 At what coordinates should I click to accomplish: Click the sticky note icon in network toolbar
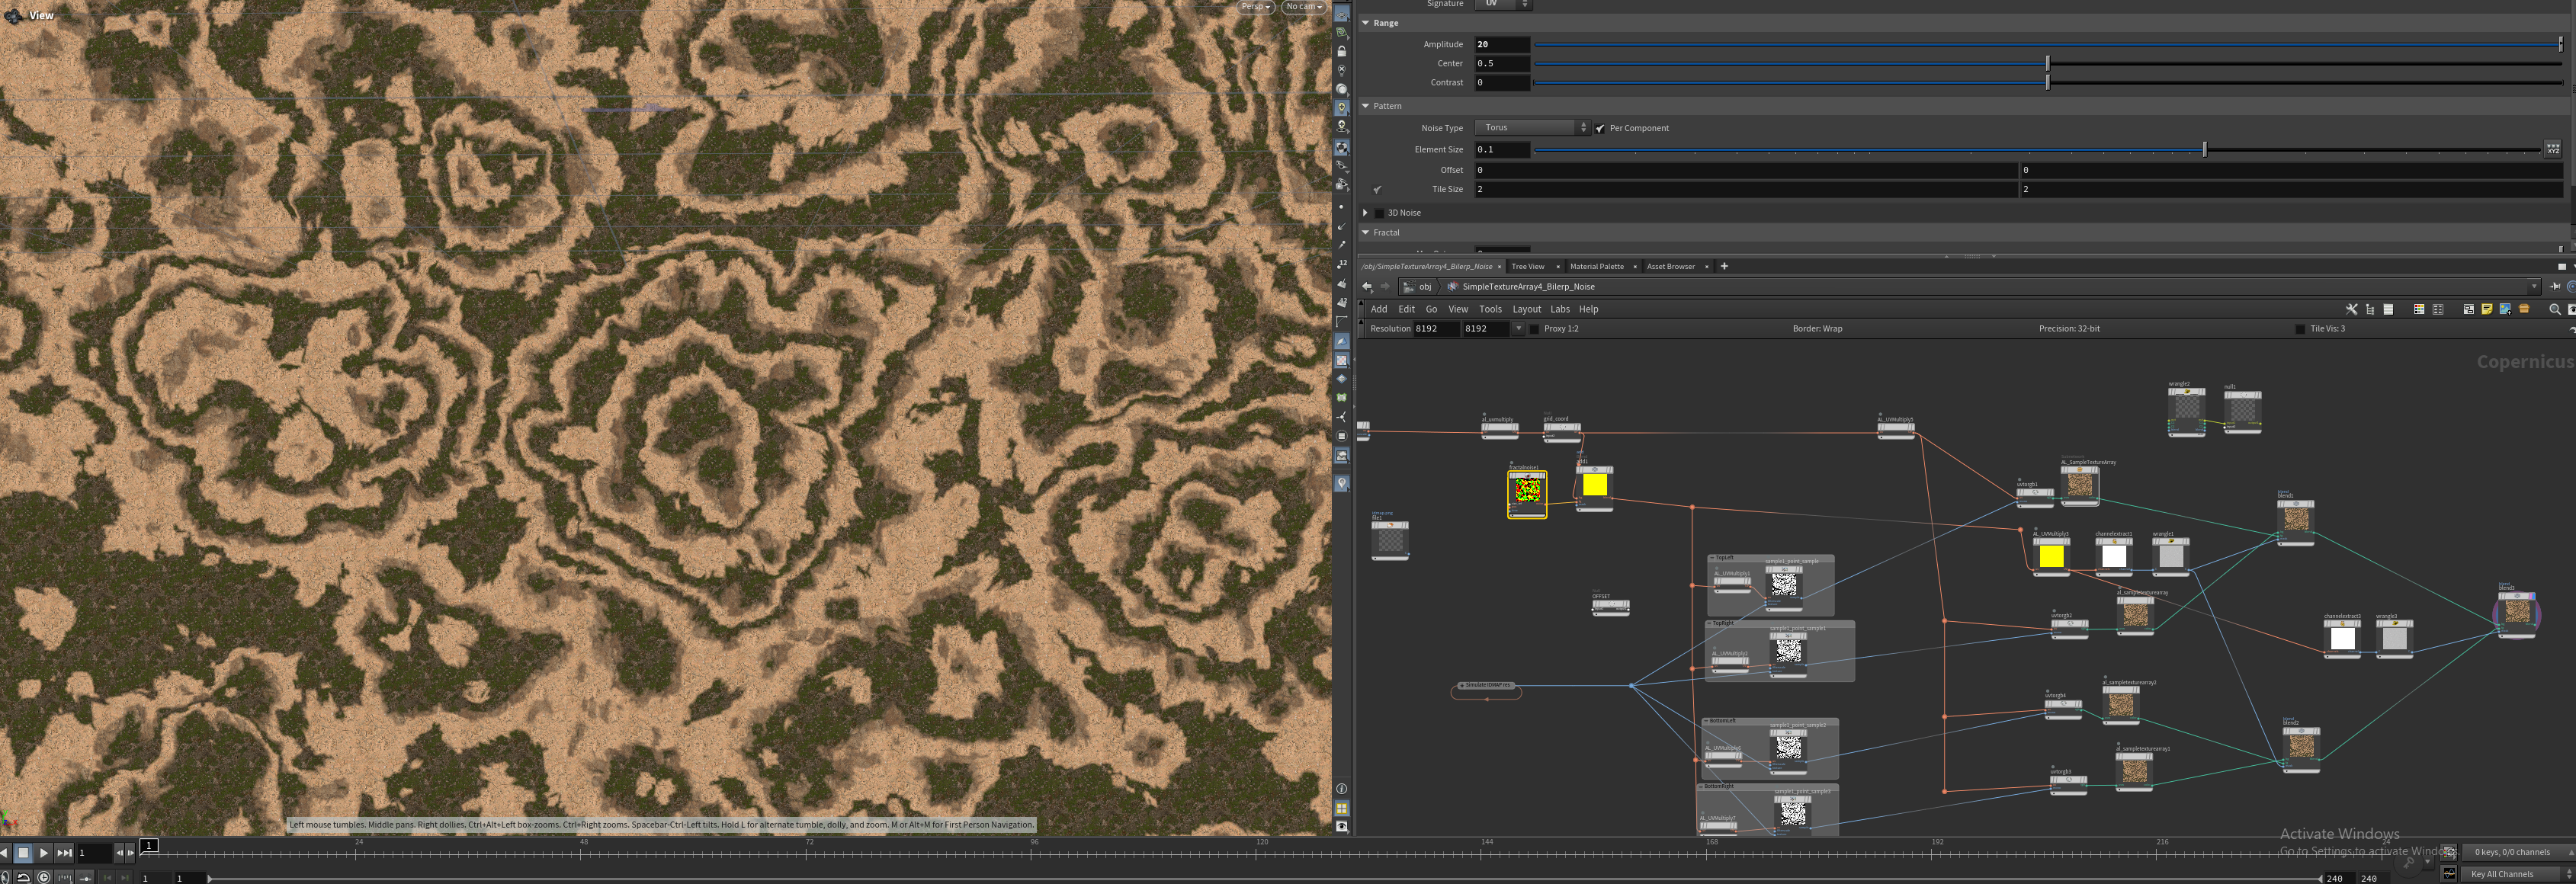[x=2487, y=309]
